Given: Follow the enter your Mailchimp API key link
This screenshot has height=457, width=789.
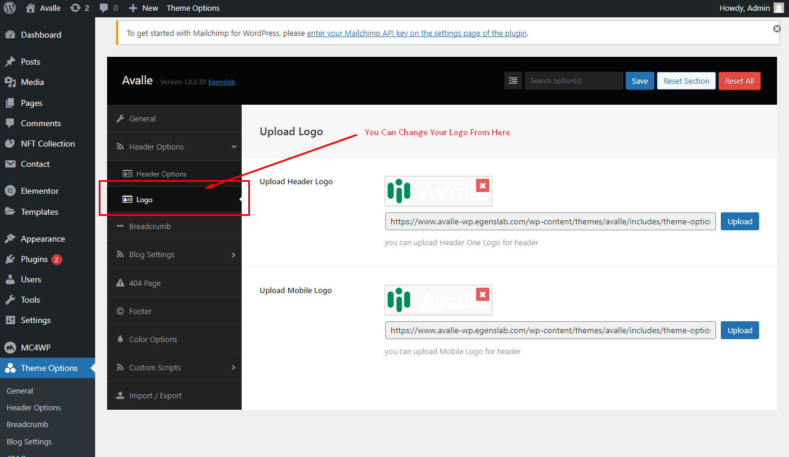Looking at the screenshot, I should (417, 33).
